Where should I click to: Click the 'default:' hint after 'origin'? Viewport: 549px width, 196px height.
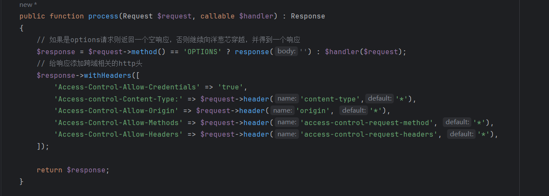(x=353, y=110)
